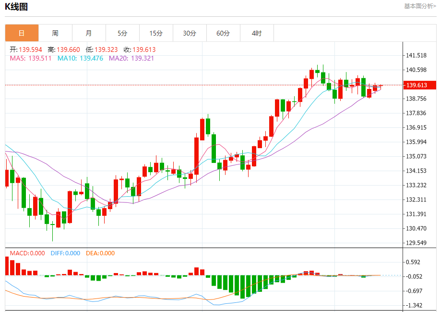Click the DIFF:0.000 label
This screenshot has height=312, width=440.
click(x=65, y=253)
